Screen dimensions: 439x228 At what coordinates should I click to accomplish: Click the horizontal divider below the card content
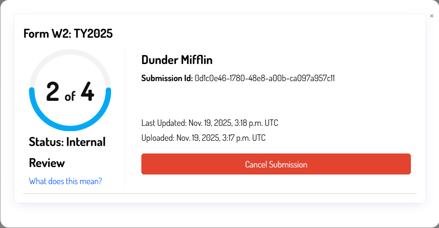click(x=219, y=193)
